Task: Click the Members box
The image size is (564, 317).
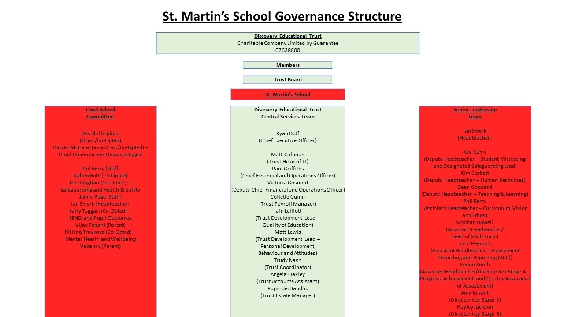Action: click(288, 65)
